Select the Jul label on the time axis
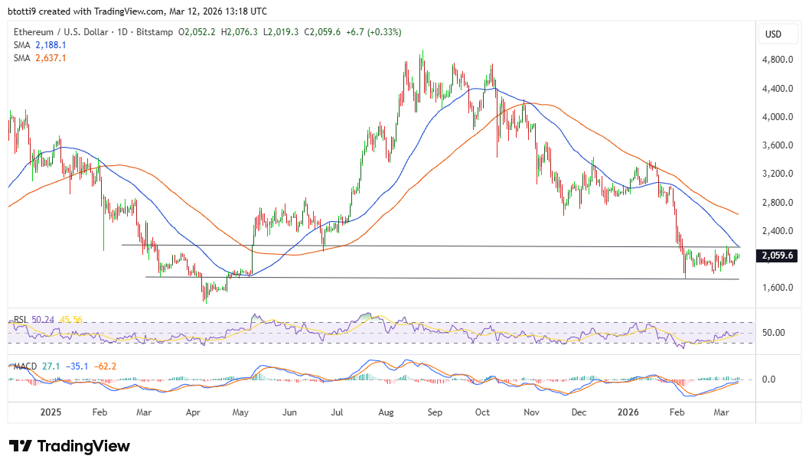The width and height of the screenshot is (809, 469). tap(338, 412)
